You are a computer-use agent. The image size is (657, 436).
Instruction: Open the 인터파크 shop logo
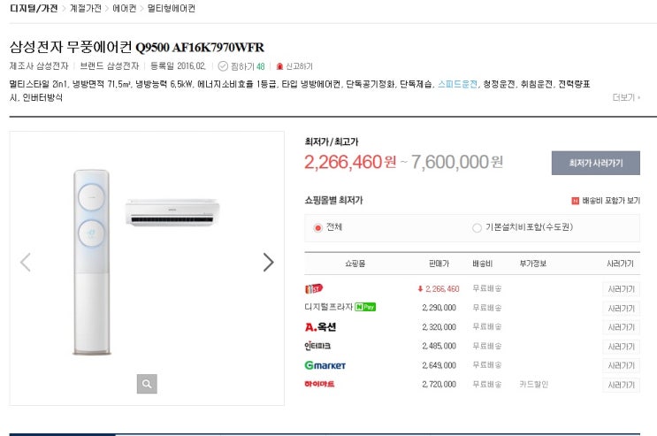coord(317,346)
